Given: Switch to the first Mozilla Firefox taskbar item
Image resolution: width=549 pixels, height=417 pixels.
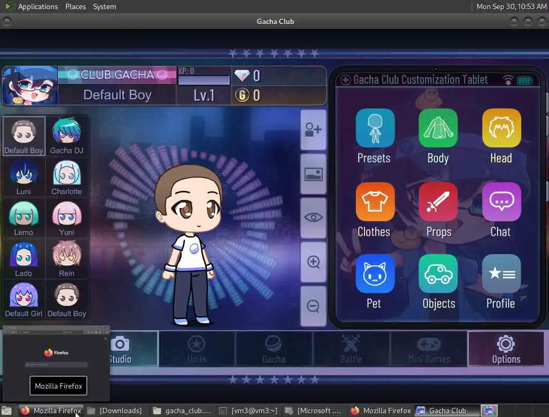Looking at the screenshot, I should point(51,411).
